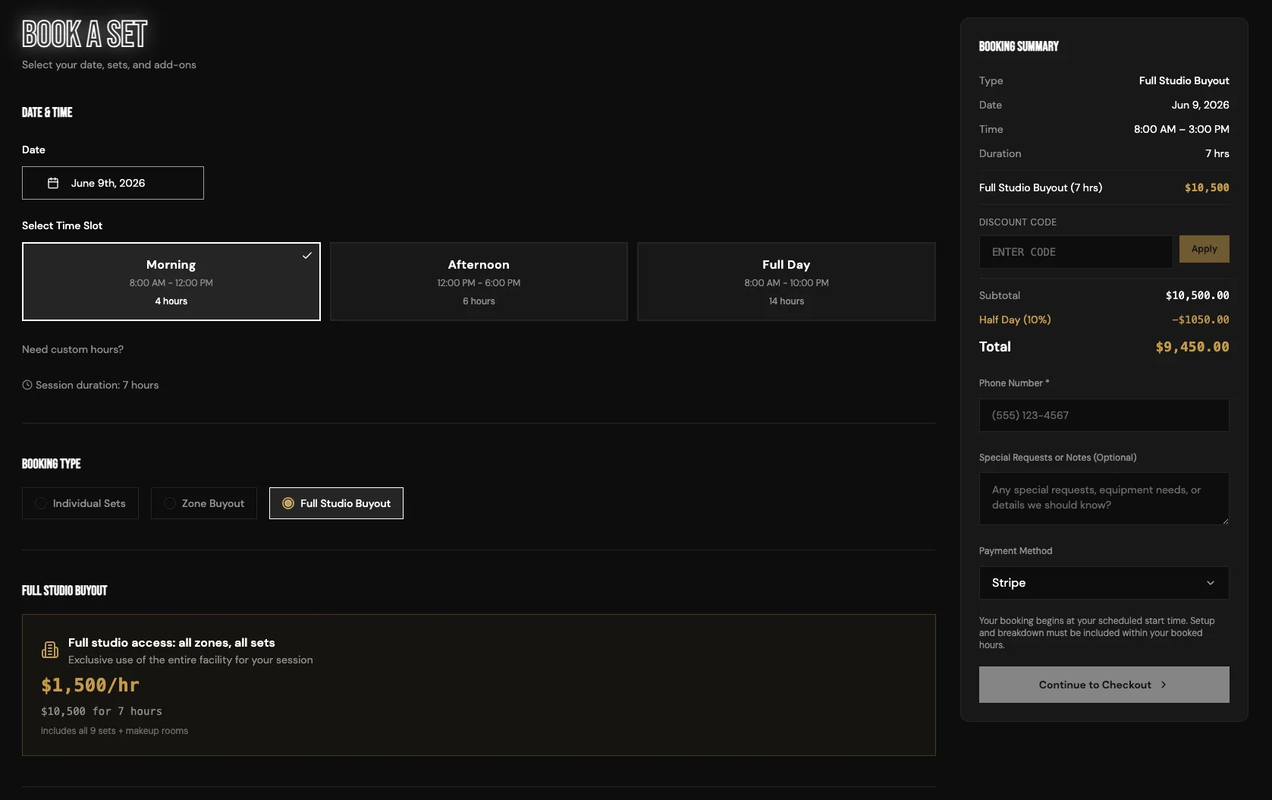The image size is (1272, 800).
Task: Click the Type value Full Studio Buyout in summary
Action: point(1184,80)
